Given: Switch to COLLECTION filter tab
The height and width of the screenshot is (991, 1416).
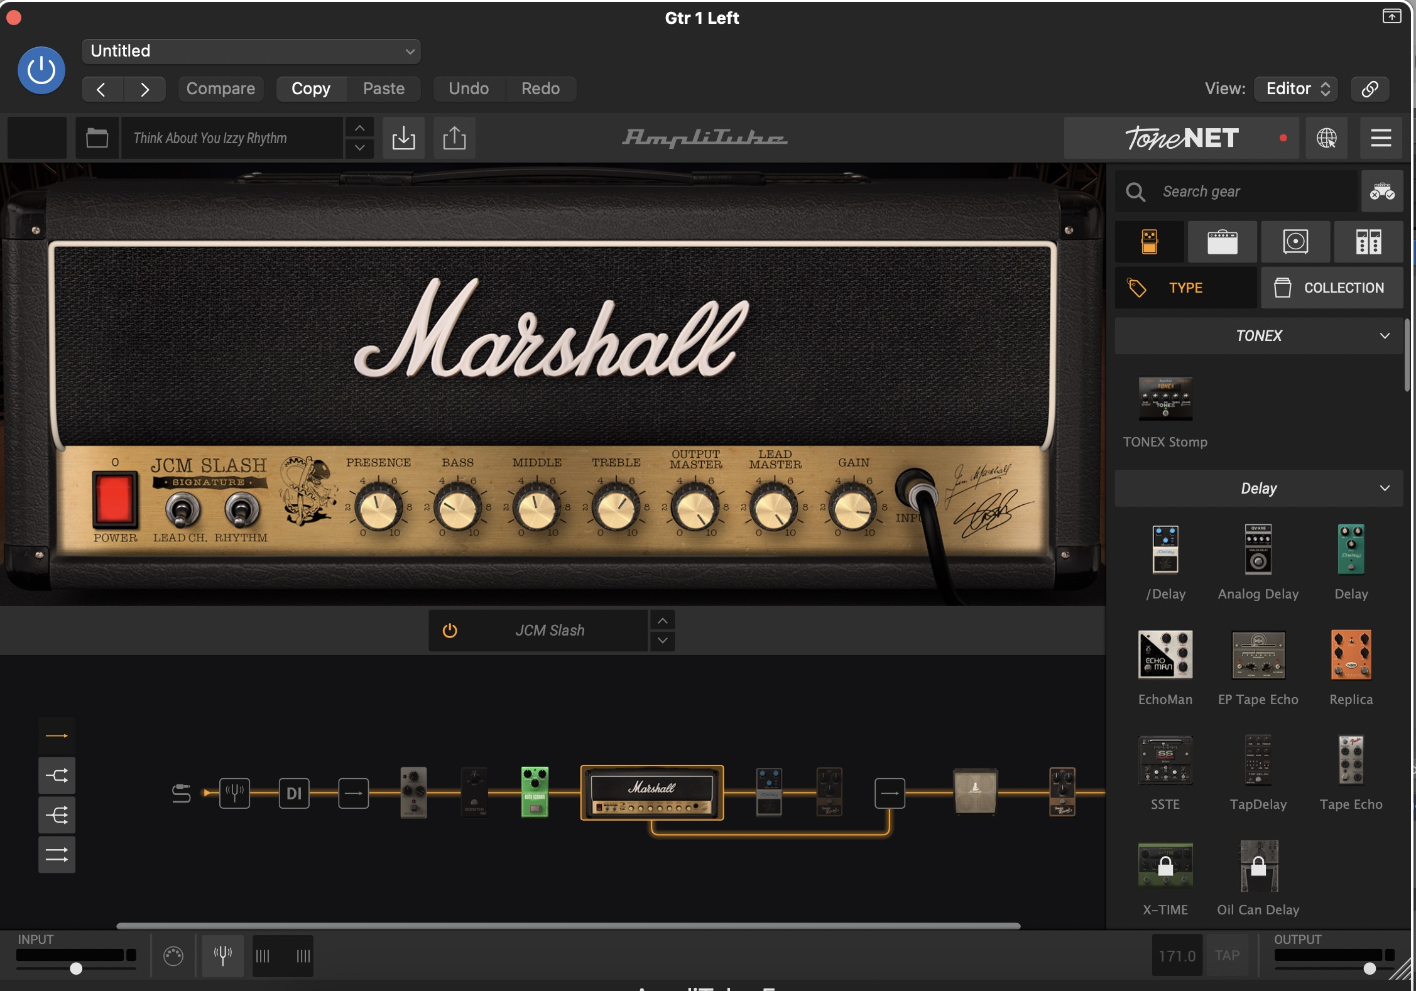Looking at the screenshot, I should click(1332, 288).
